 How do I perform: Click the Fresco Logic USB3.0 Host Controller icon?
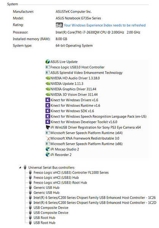pyautogui.click(x=48, y=67)
